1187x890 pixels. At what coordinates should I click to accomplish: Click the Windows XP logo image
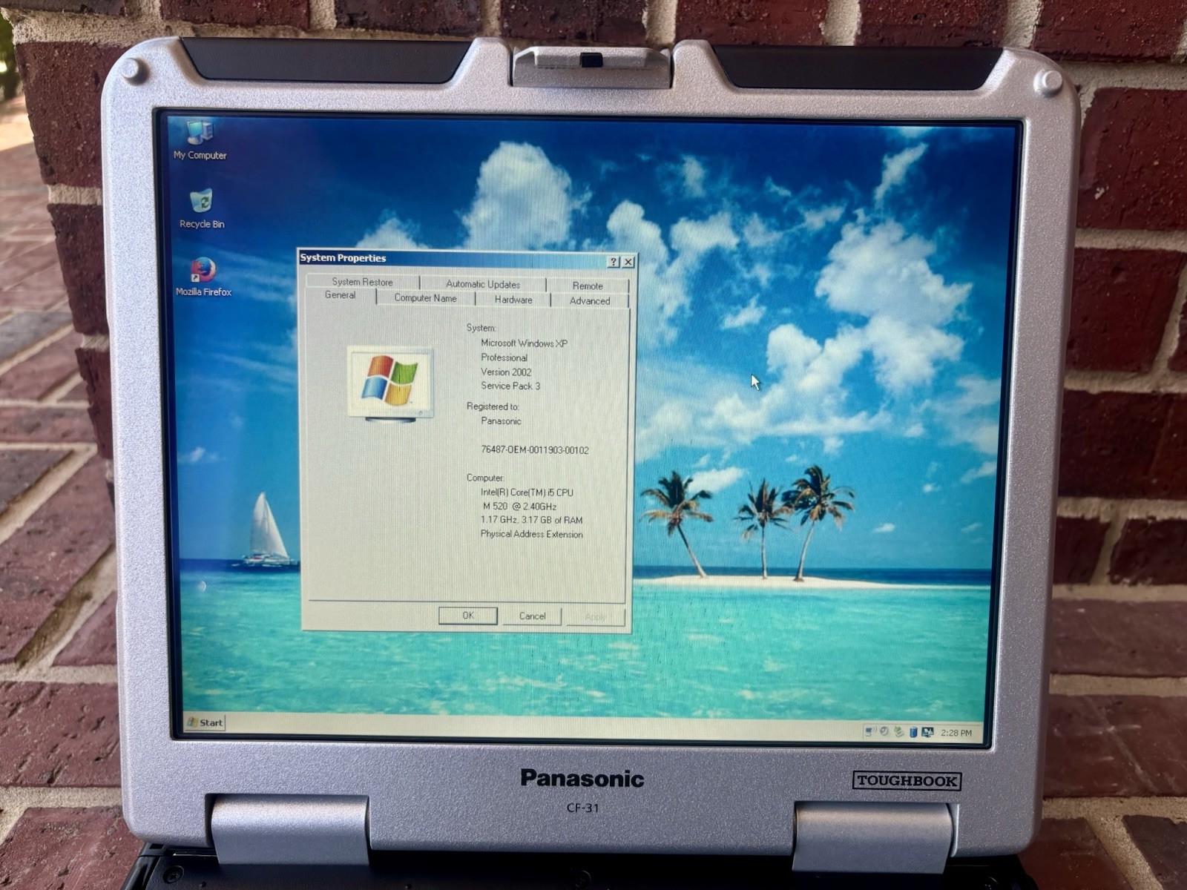(390, 383)
